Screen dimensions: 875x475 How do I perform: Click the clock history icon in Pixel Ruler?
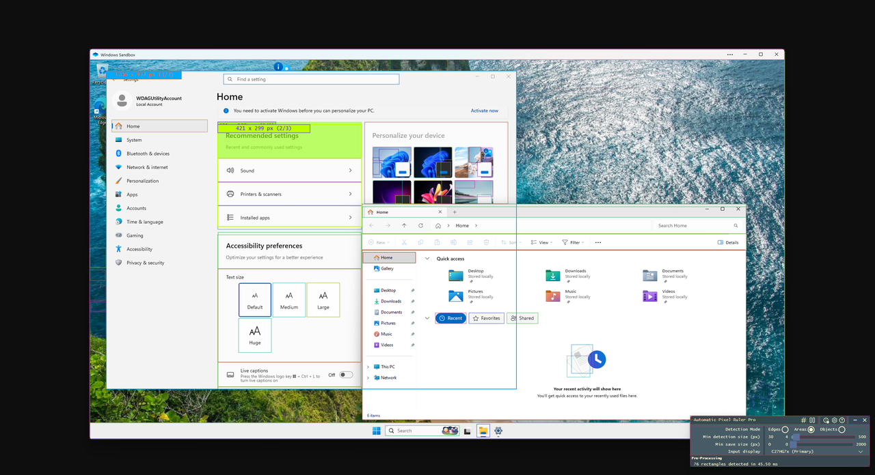pyautogui.click(x=826, y=420)
